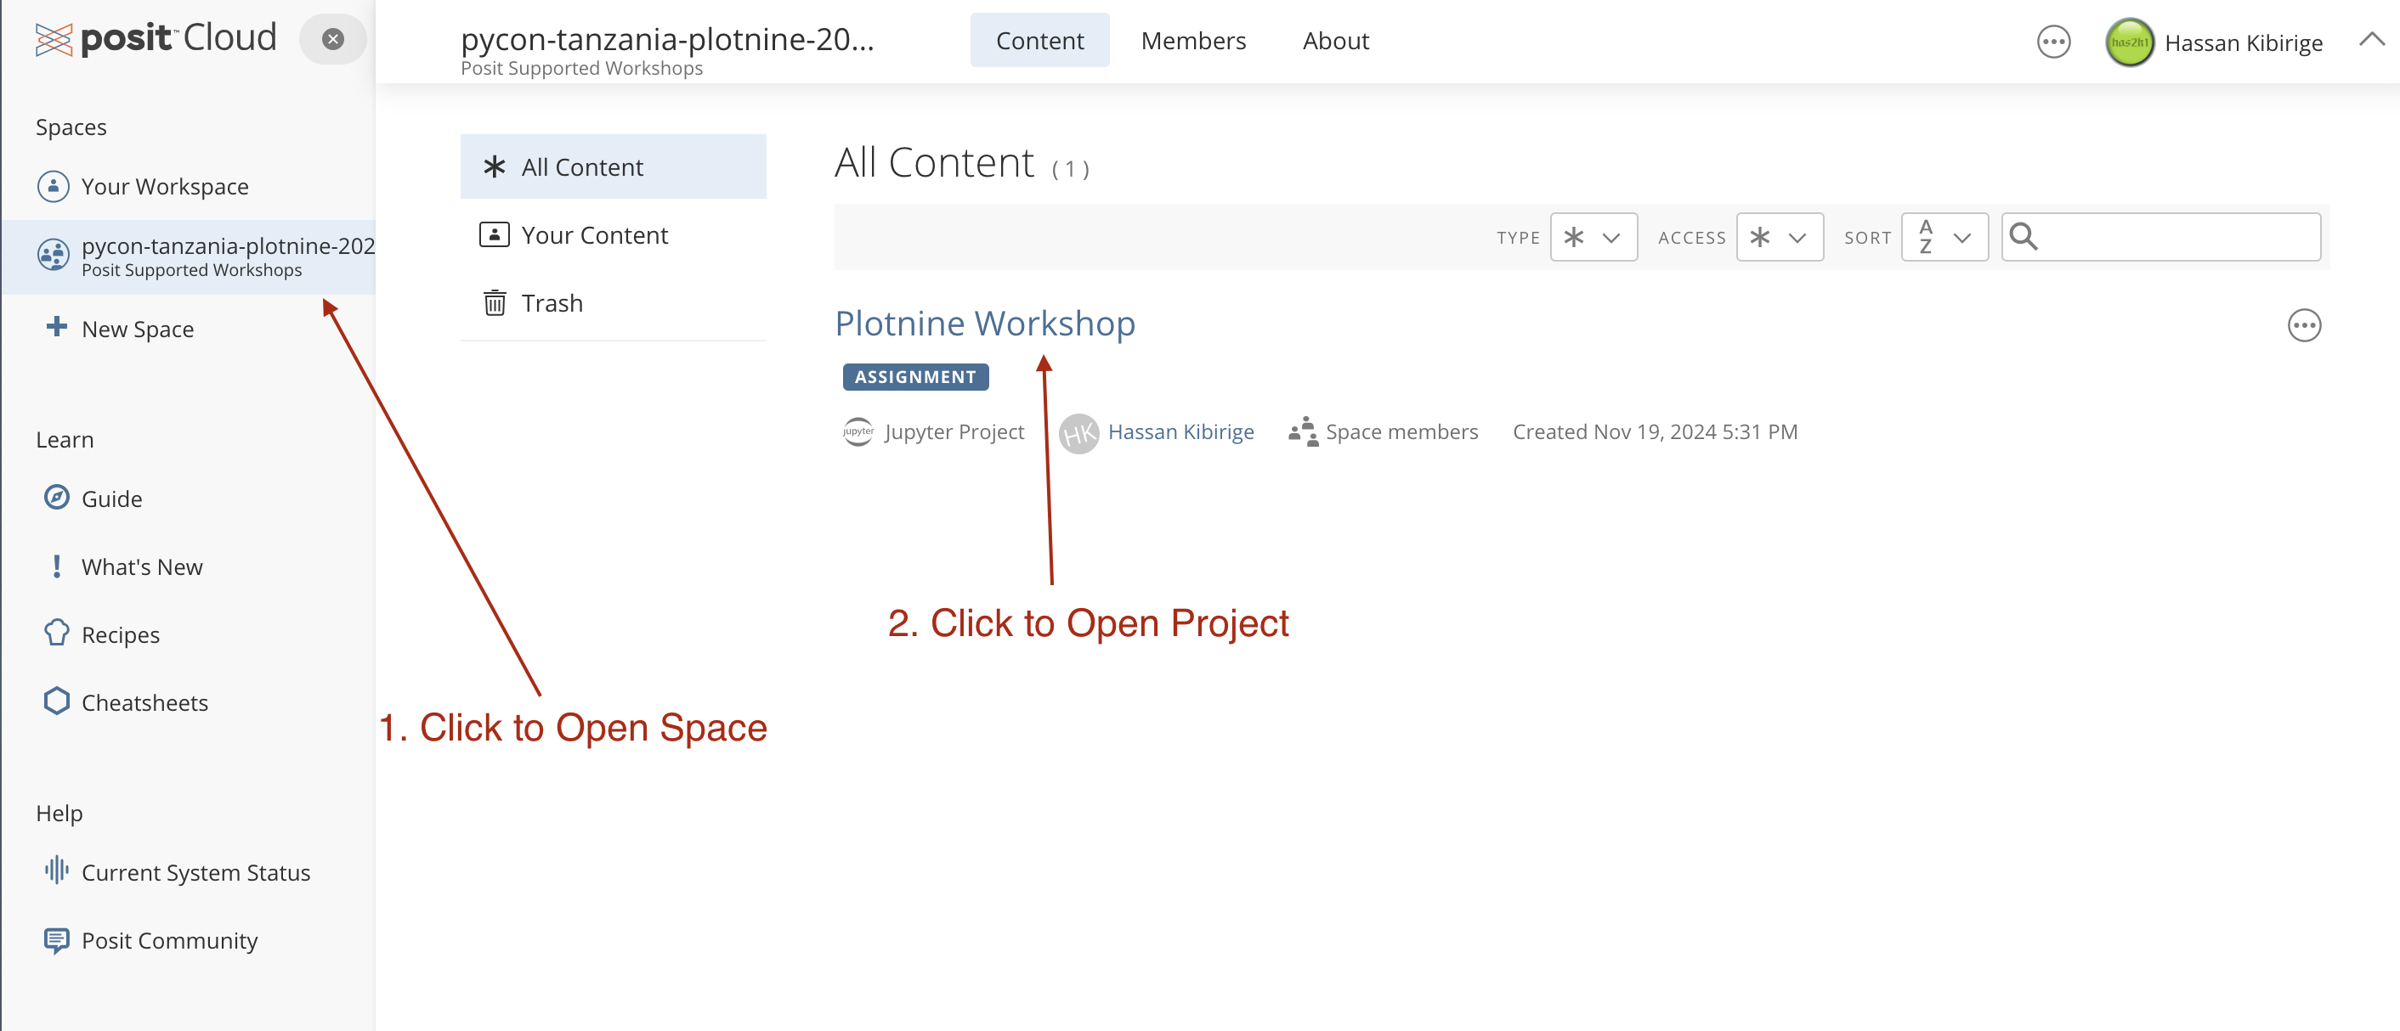Create a New Space
Viewport: 2400px width, 1031px height.
click(137, 329)
